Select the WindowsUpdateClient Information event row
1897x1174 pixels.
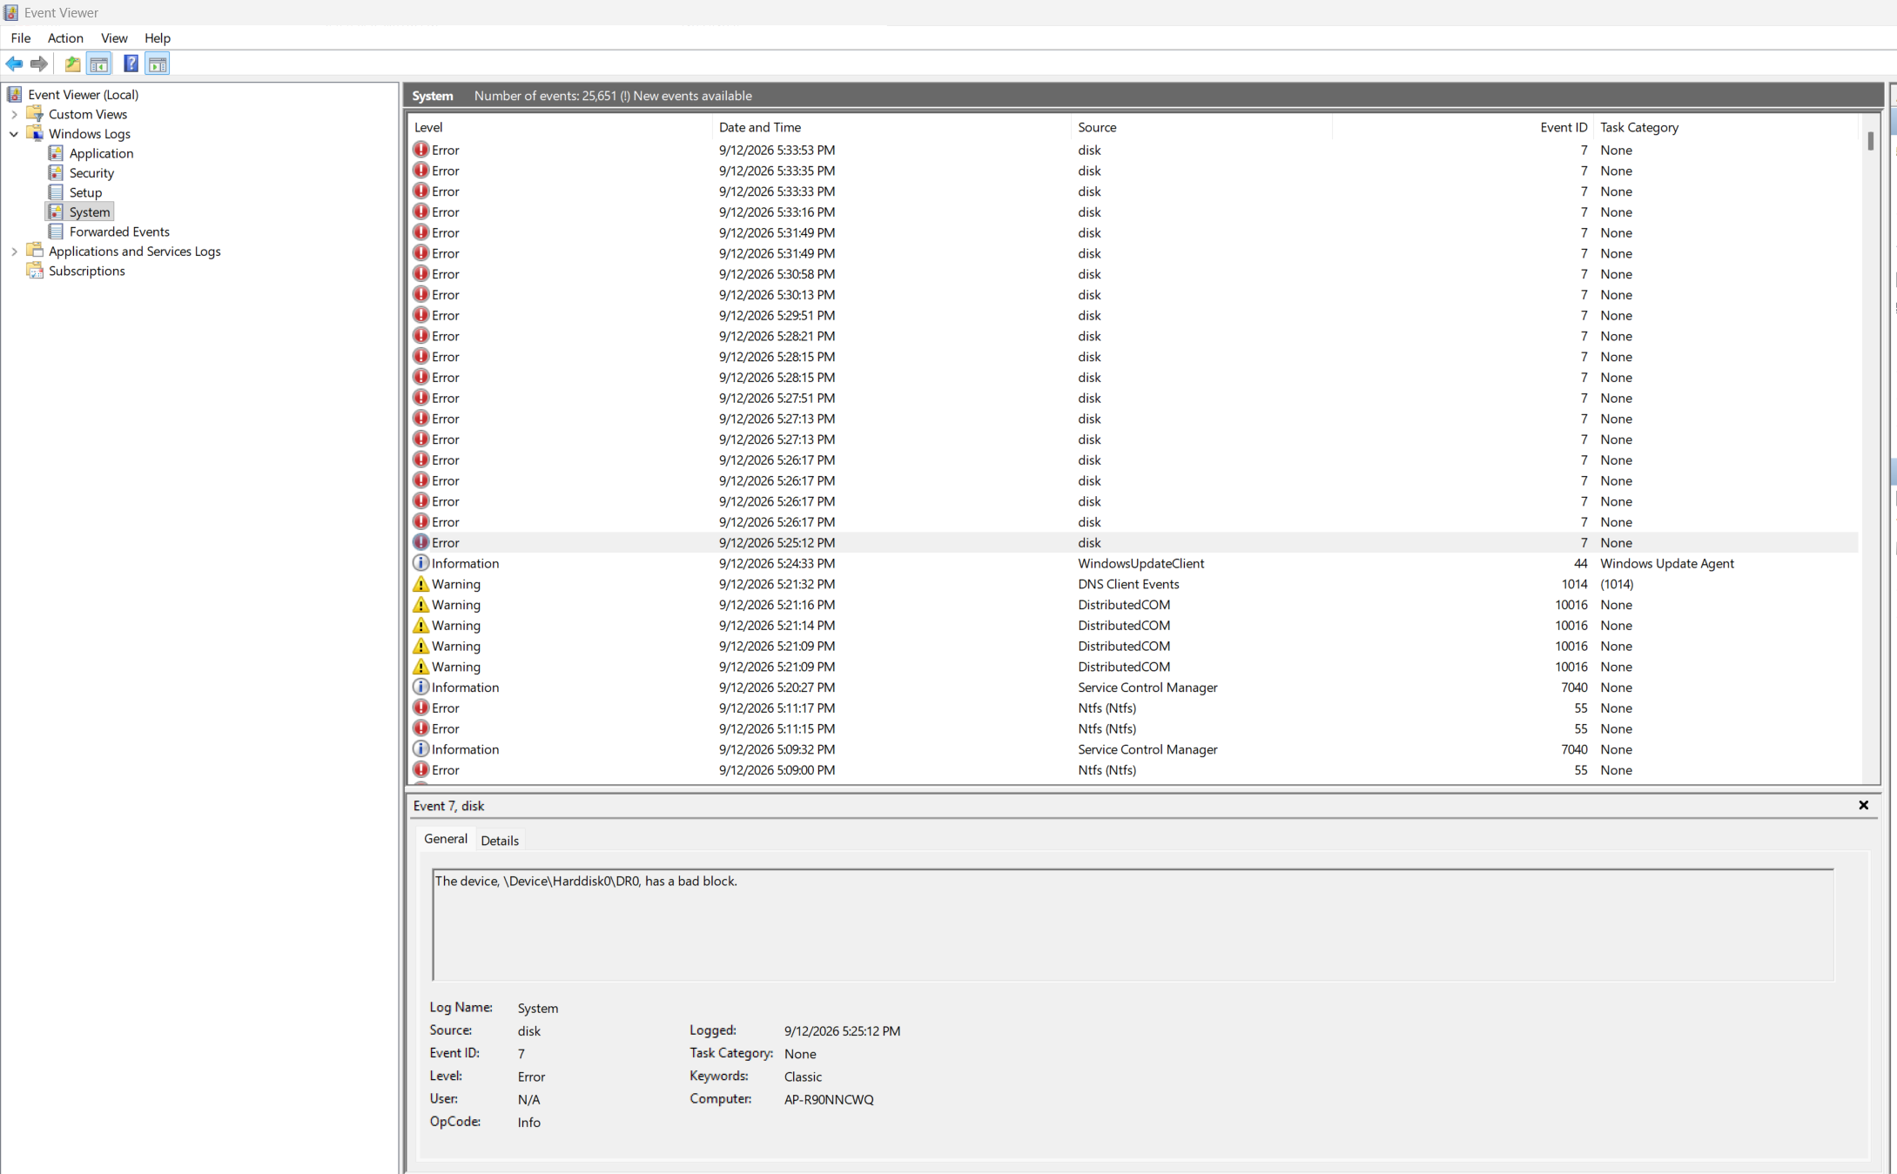coord(1132,563)
